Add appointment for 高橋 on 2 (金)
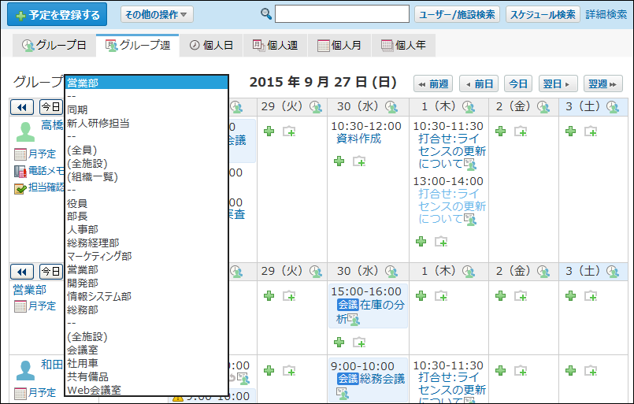Image resolution: width=634 pixels, height=404 pixels. (x=501, y=131)
